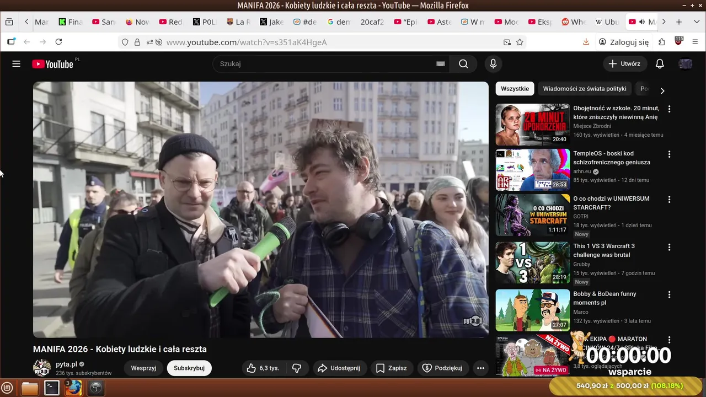The width and height of the screenshot is (706, 397).
Task: Open the uBlock shield extension icon
Action: tap(678, 41)
